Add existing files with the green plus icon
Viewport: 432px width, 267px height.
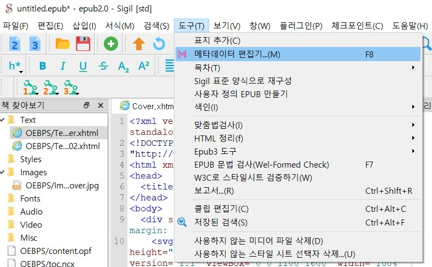click(111, 44)
